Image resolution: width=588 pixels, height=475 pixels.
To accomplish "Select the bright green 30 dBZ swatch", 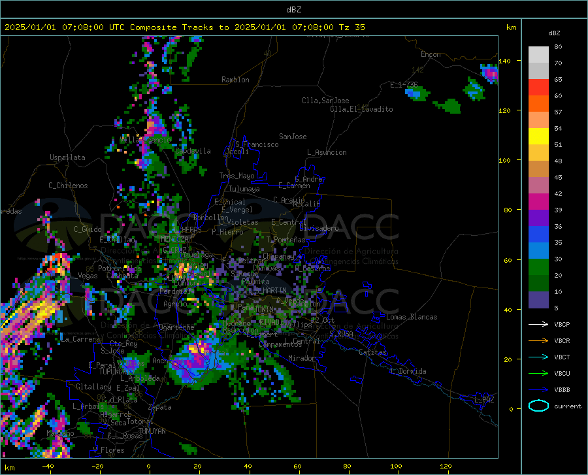I will click(x=538, y=267).
